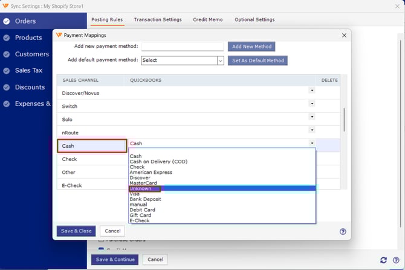Open the Optional Settings tab
The height and width of the screenshot is (270, 405).
click(254, 19)
